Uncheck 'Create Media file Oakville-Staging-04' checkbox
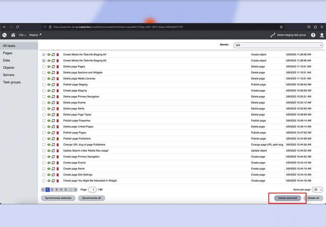 tap(44, 54)
